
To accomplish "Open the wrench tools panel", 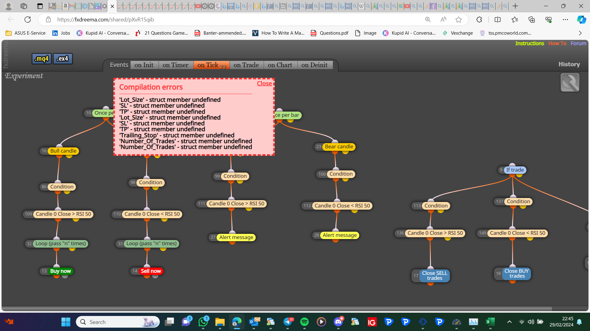I will coord(570,82).
